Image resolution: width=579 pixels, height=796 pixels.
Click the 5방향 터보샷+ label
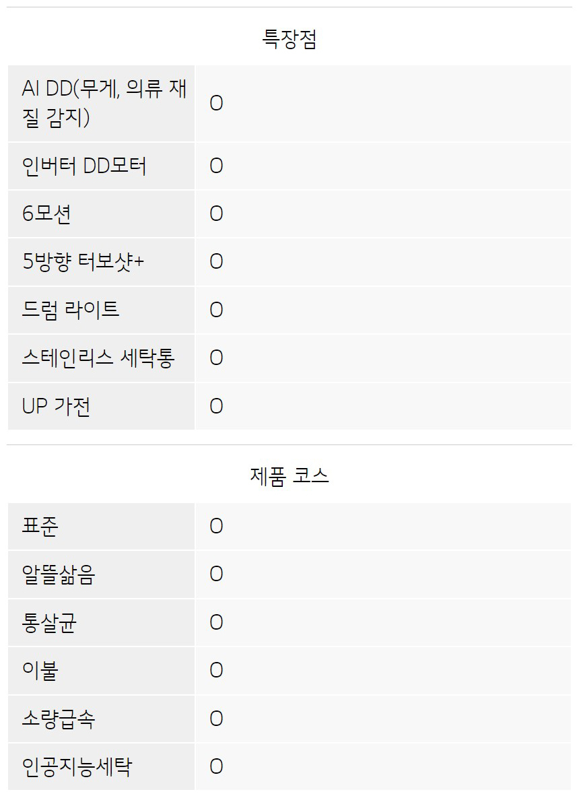click(83, 262)
